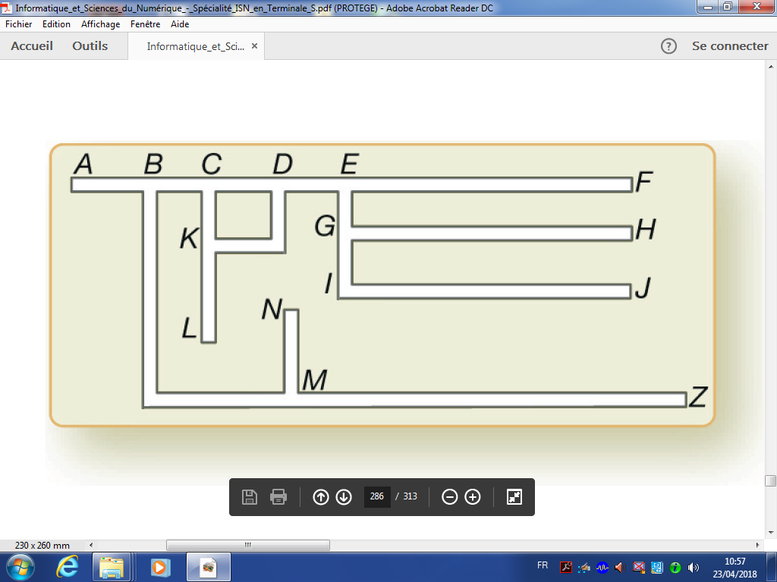Switch to the Outils tab

90,46
